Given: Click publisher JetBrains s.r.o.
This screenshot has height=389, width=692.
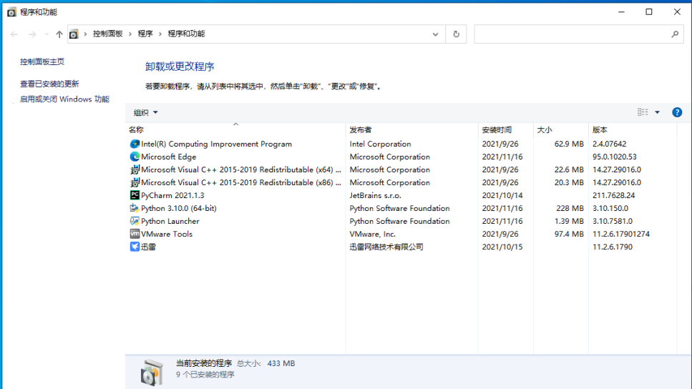Looking at the screenshot, I should coord(375,195).
